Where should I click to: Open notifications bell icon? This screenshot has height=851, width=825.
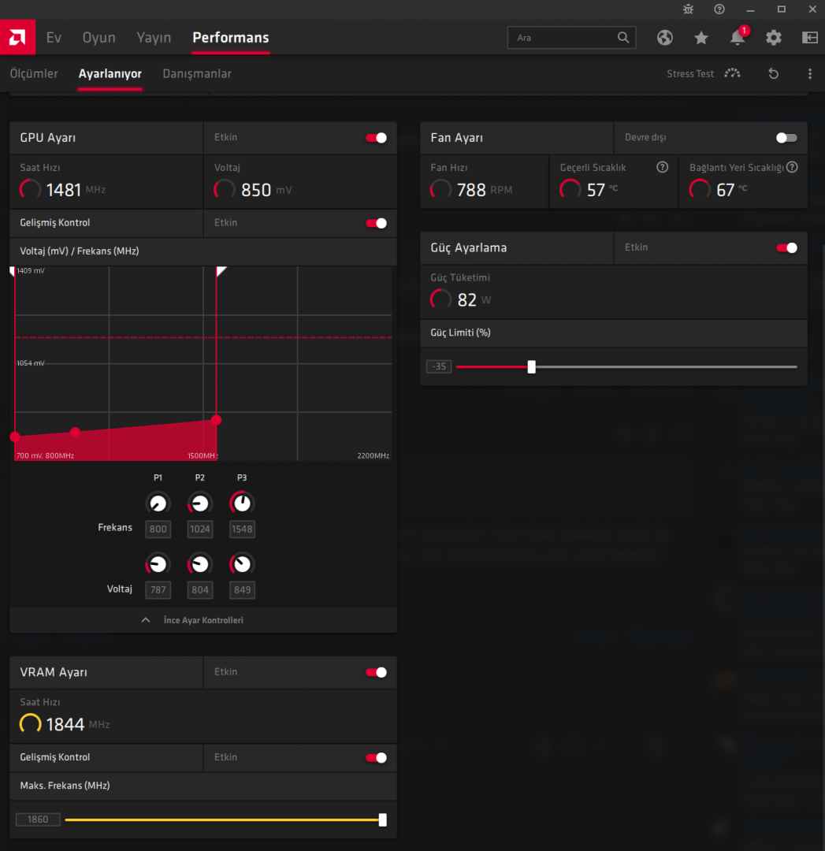[x=737, y=38]
